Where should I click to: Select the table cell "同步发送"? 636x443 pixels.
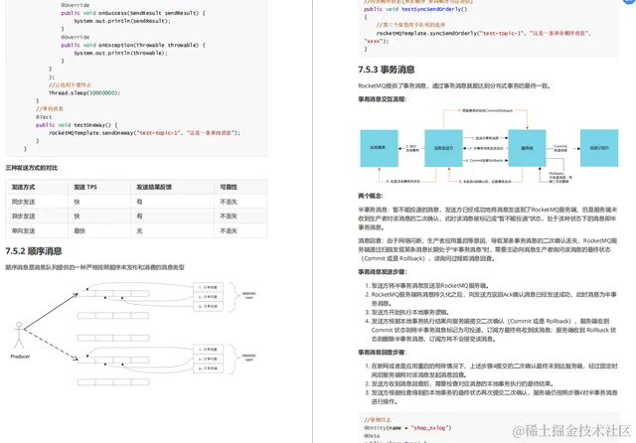(23, 202)
